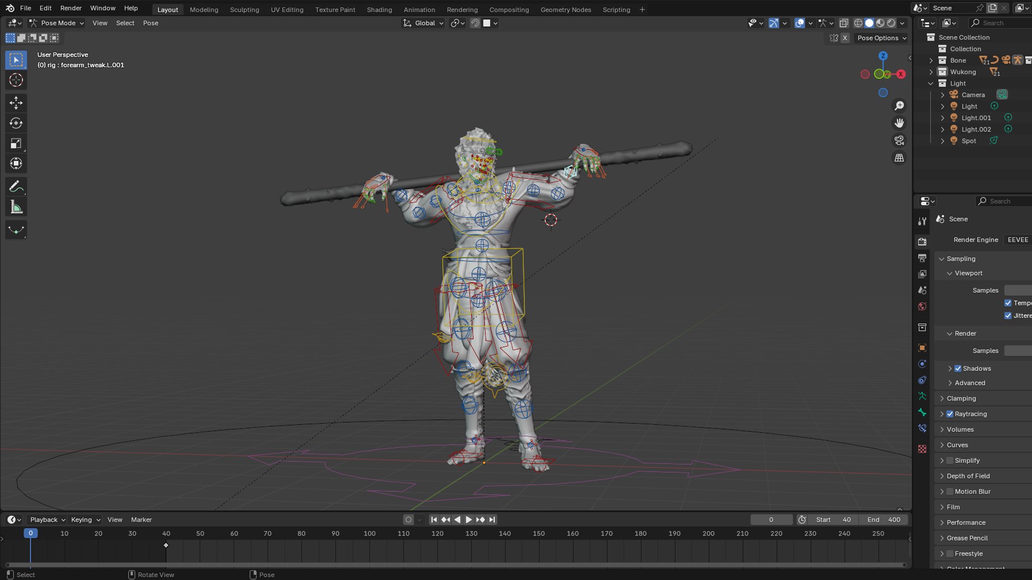Enable the Simplify checkbox
The image size is (1032, 580).
click(x=950, y=461)
